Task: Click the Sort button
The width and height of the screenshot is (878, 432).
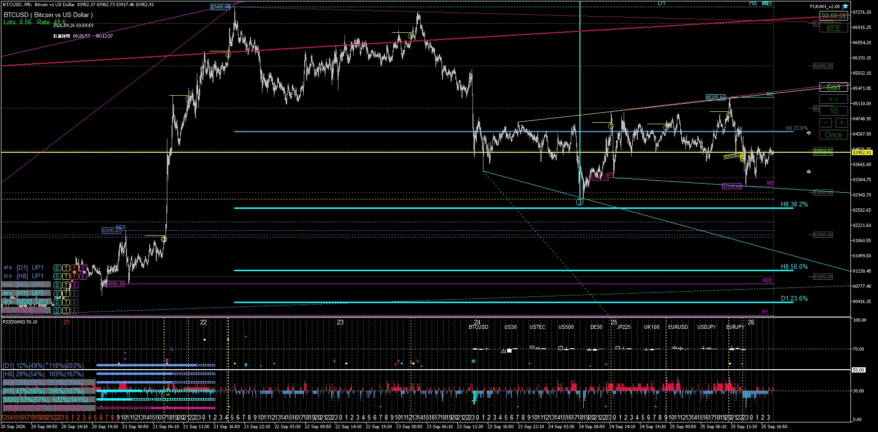Action: coord(834,88)
